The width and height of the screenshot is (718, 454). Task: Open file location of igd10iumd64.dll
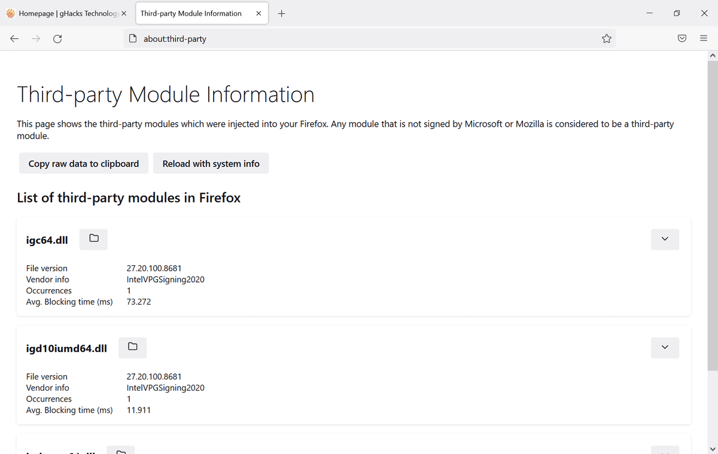tap(133, 347)
